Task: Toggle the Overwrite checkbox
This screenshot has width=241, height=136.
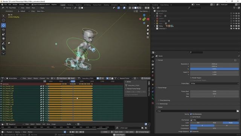Action: point(191,131)
